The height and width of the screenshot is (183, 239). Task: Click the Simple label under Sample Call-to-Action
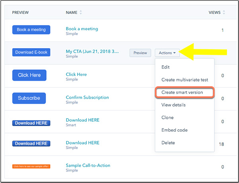pyautogui.click(x=72, y=170)
